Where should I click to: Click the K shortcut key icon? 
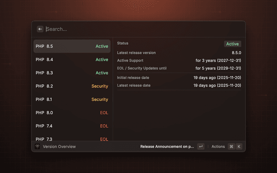pos(238,147)
